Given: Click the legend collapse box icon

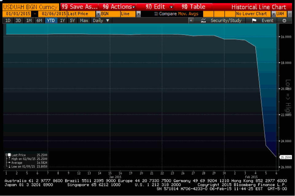Looking at the screenshot, I should pyautogui.click(x=6, y=155).
